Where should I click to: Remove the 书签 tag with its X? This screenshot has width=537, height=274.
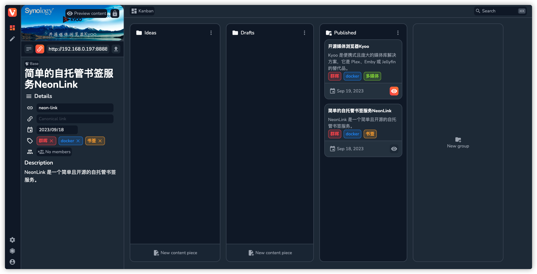point(100,141)
